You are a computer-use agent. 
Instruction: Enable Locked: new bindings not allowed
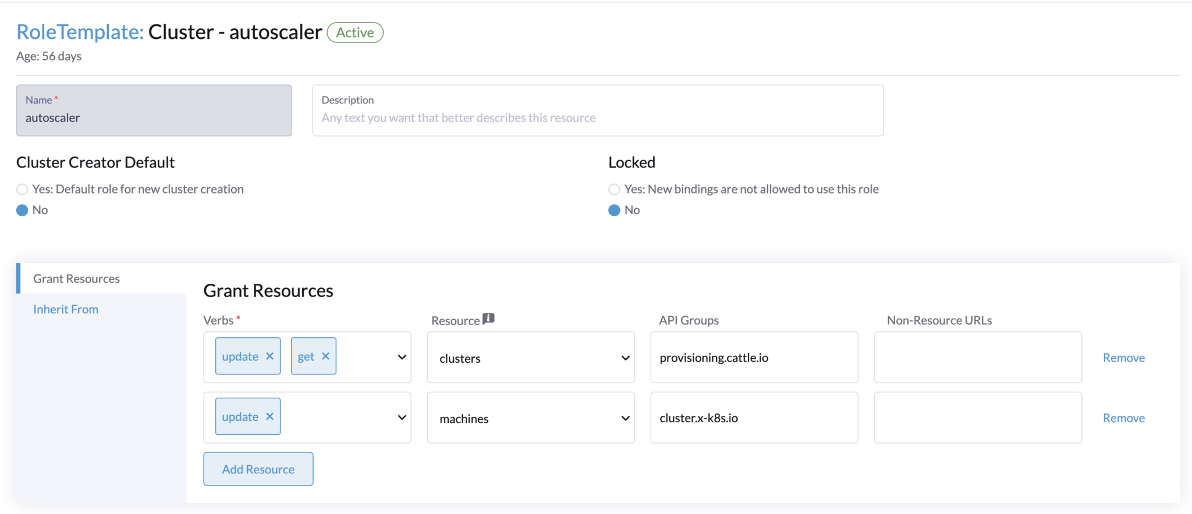(x=614, y=190)
